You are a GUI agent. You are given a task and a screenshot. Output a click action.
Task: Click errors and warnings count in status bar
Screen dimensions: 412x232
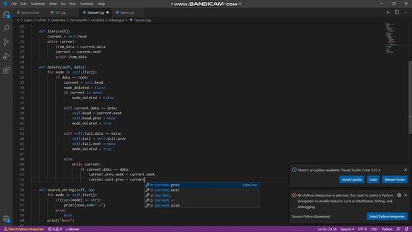(x=55, y=229)
